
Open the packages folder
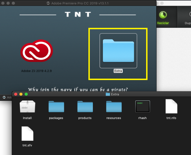pos(56,106)
